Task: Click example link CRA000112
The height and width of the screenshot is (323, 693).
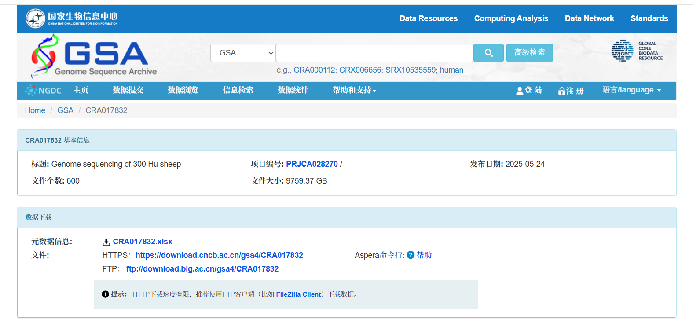Action: tap(314, 70)
